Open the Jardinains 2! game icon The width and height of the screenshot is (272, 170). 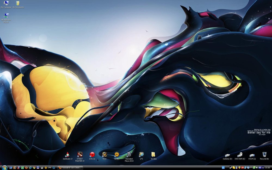[67, 154]
